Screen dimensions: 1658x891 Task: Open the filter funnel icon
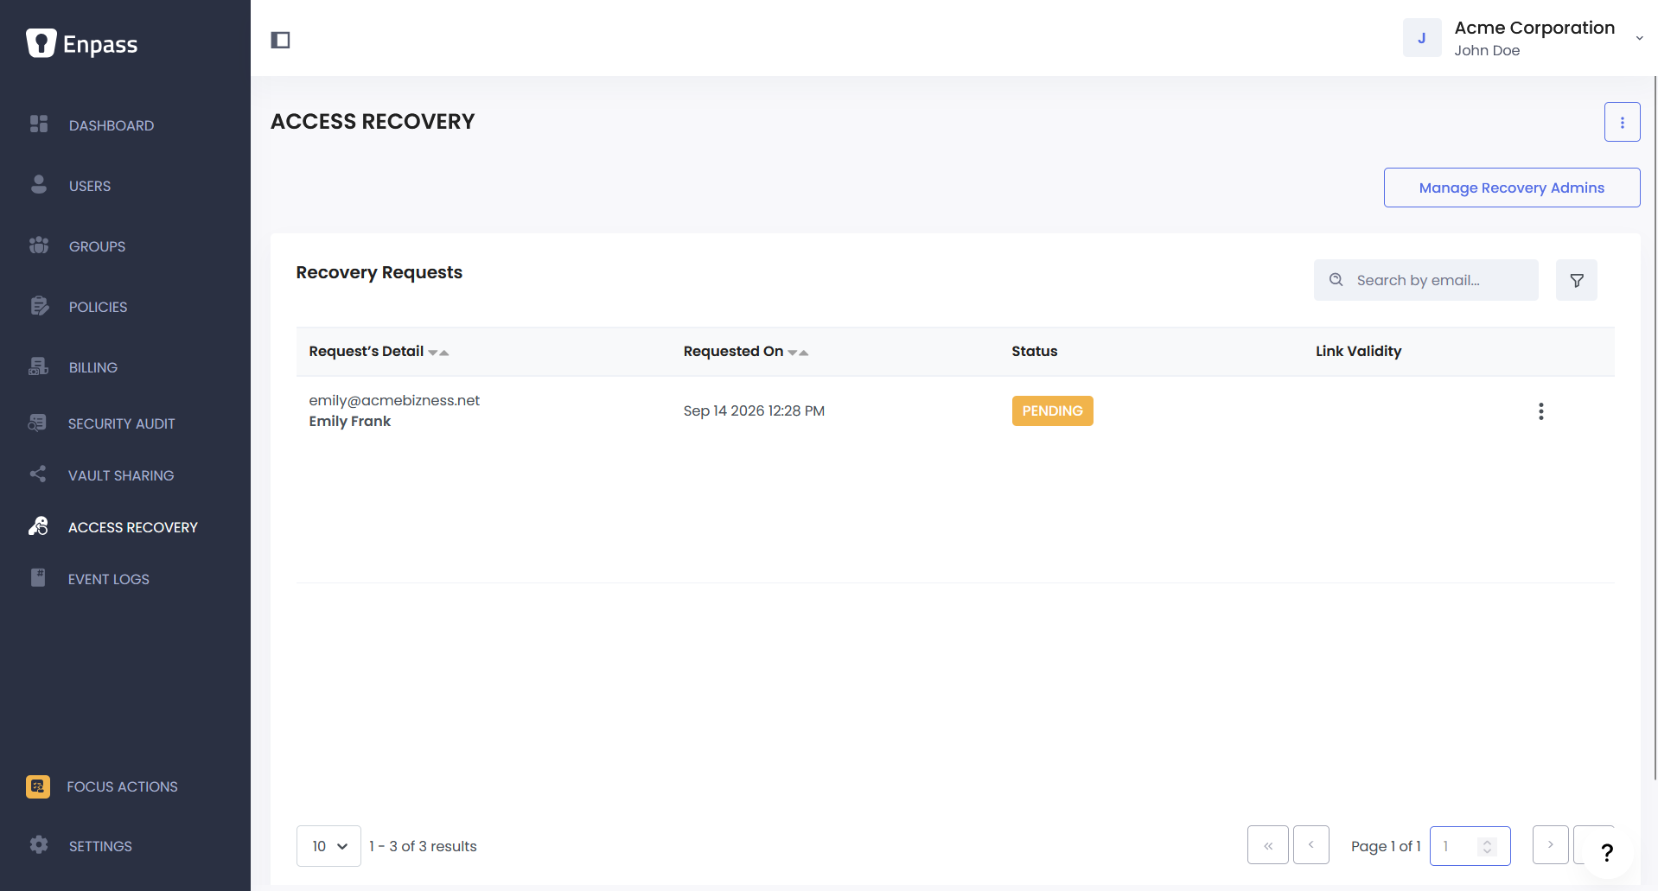[x=1577, y=280]
